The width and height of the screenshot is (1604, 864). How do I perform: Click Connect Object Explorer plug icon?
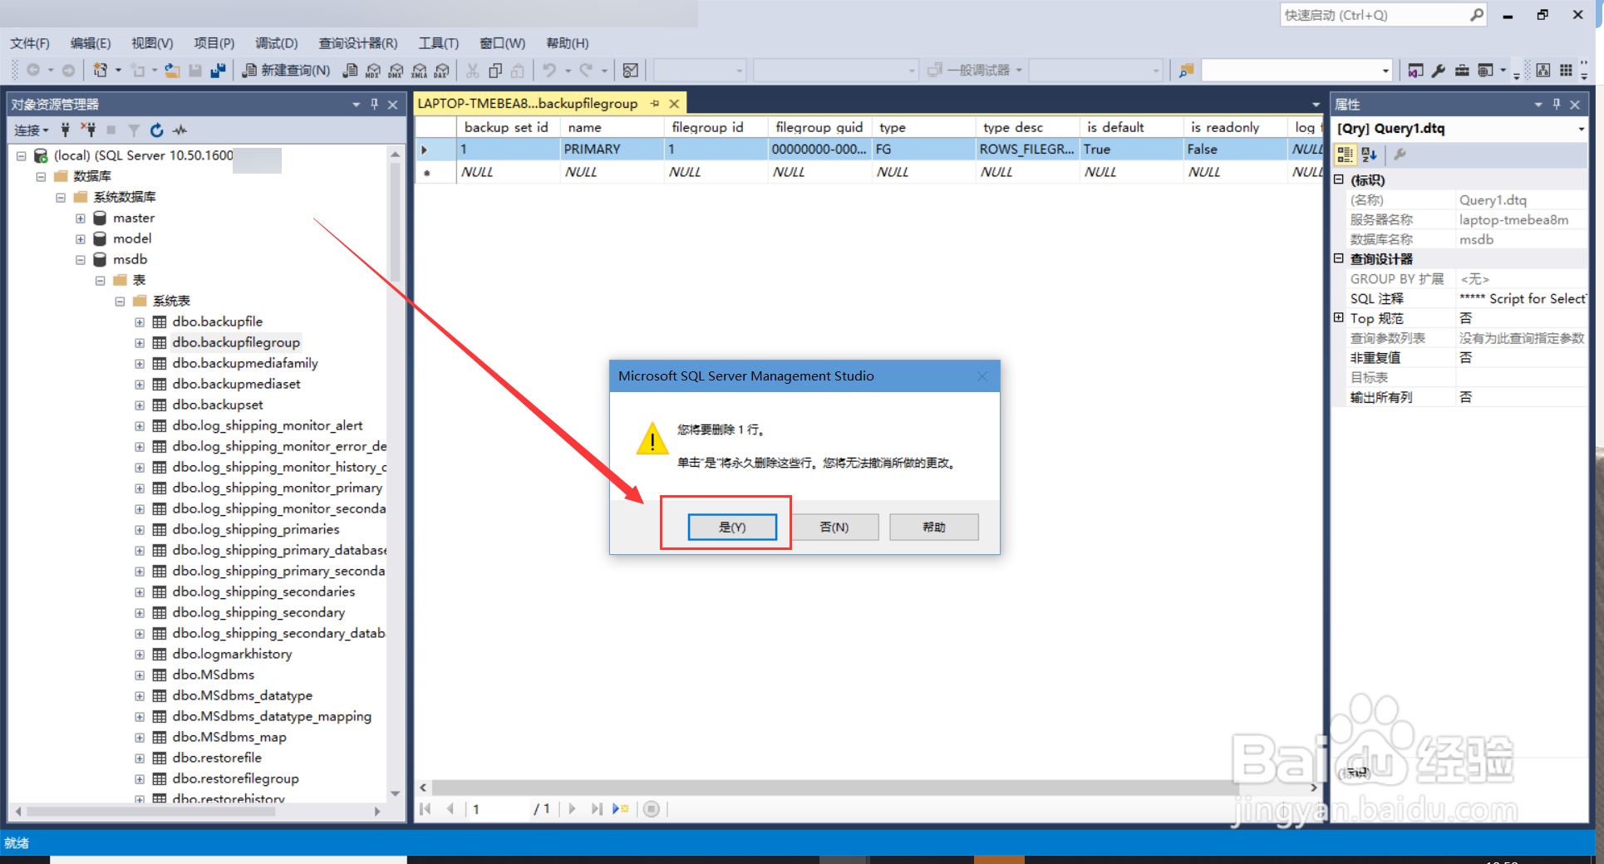click(66, 130)
